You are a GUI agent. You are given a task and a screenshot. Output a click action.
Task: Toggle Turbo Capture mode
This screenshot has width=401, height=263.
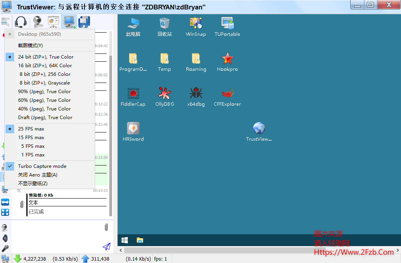(x=50, y=166)
